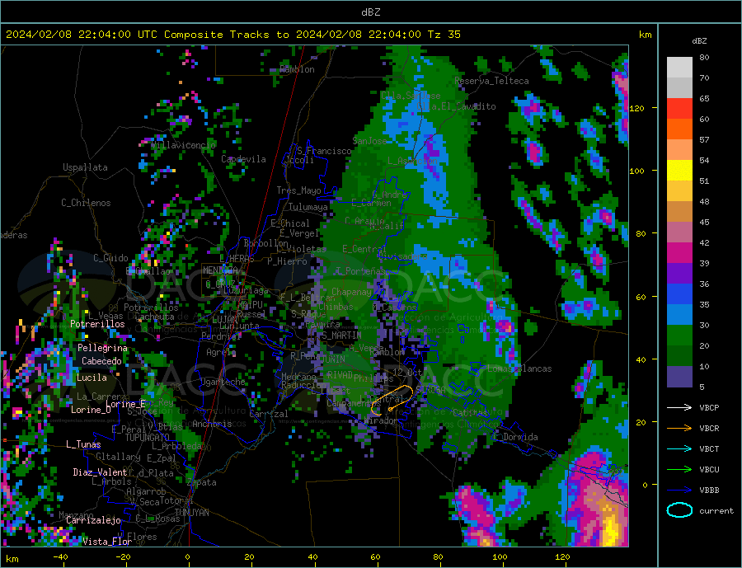This screenshot has height=568, width=742.
Task: Click the 'VBCT' legend label
Action: pos(709,448)
